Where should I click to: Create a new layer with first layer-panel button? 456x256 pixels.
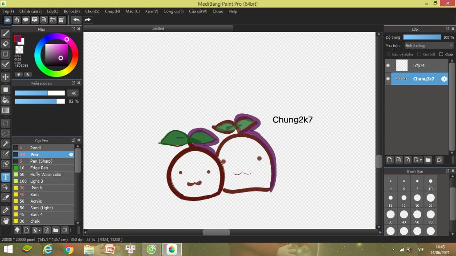coord(390,160)
